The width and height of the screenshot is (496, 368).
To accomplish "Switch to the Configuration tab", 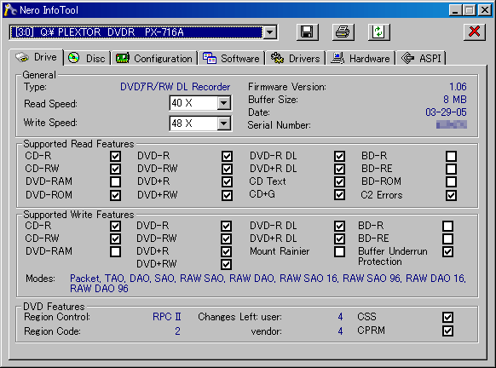I will tap(154, 59).
